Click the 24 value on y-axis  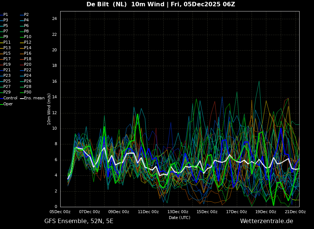[54, 19]
